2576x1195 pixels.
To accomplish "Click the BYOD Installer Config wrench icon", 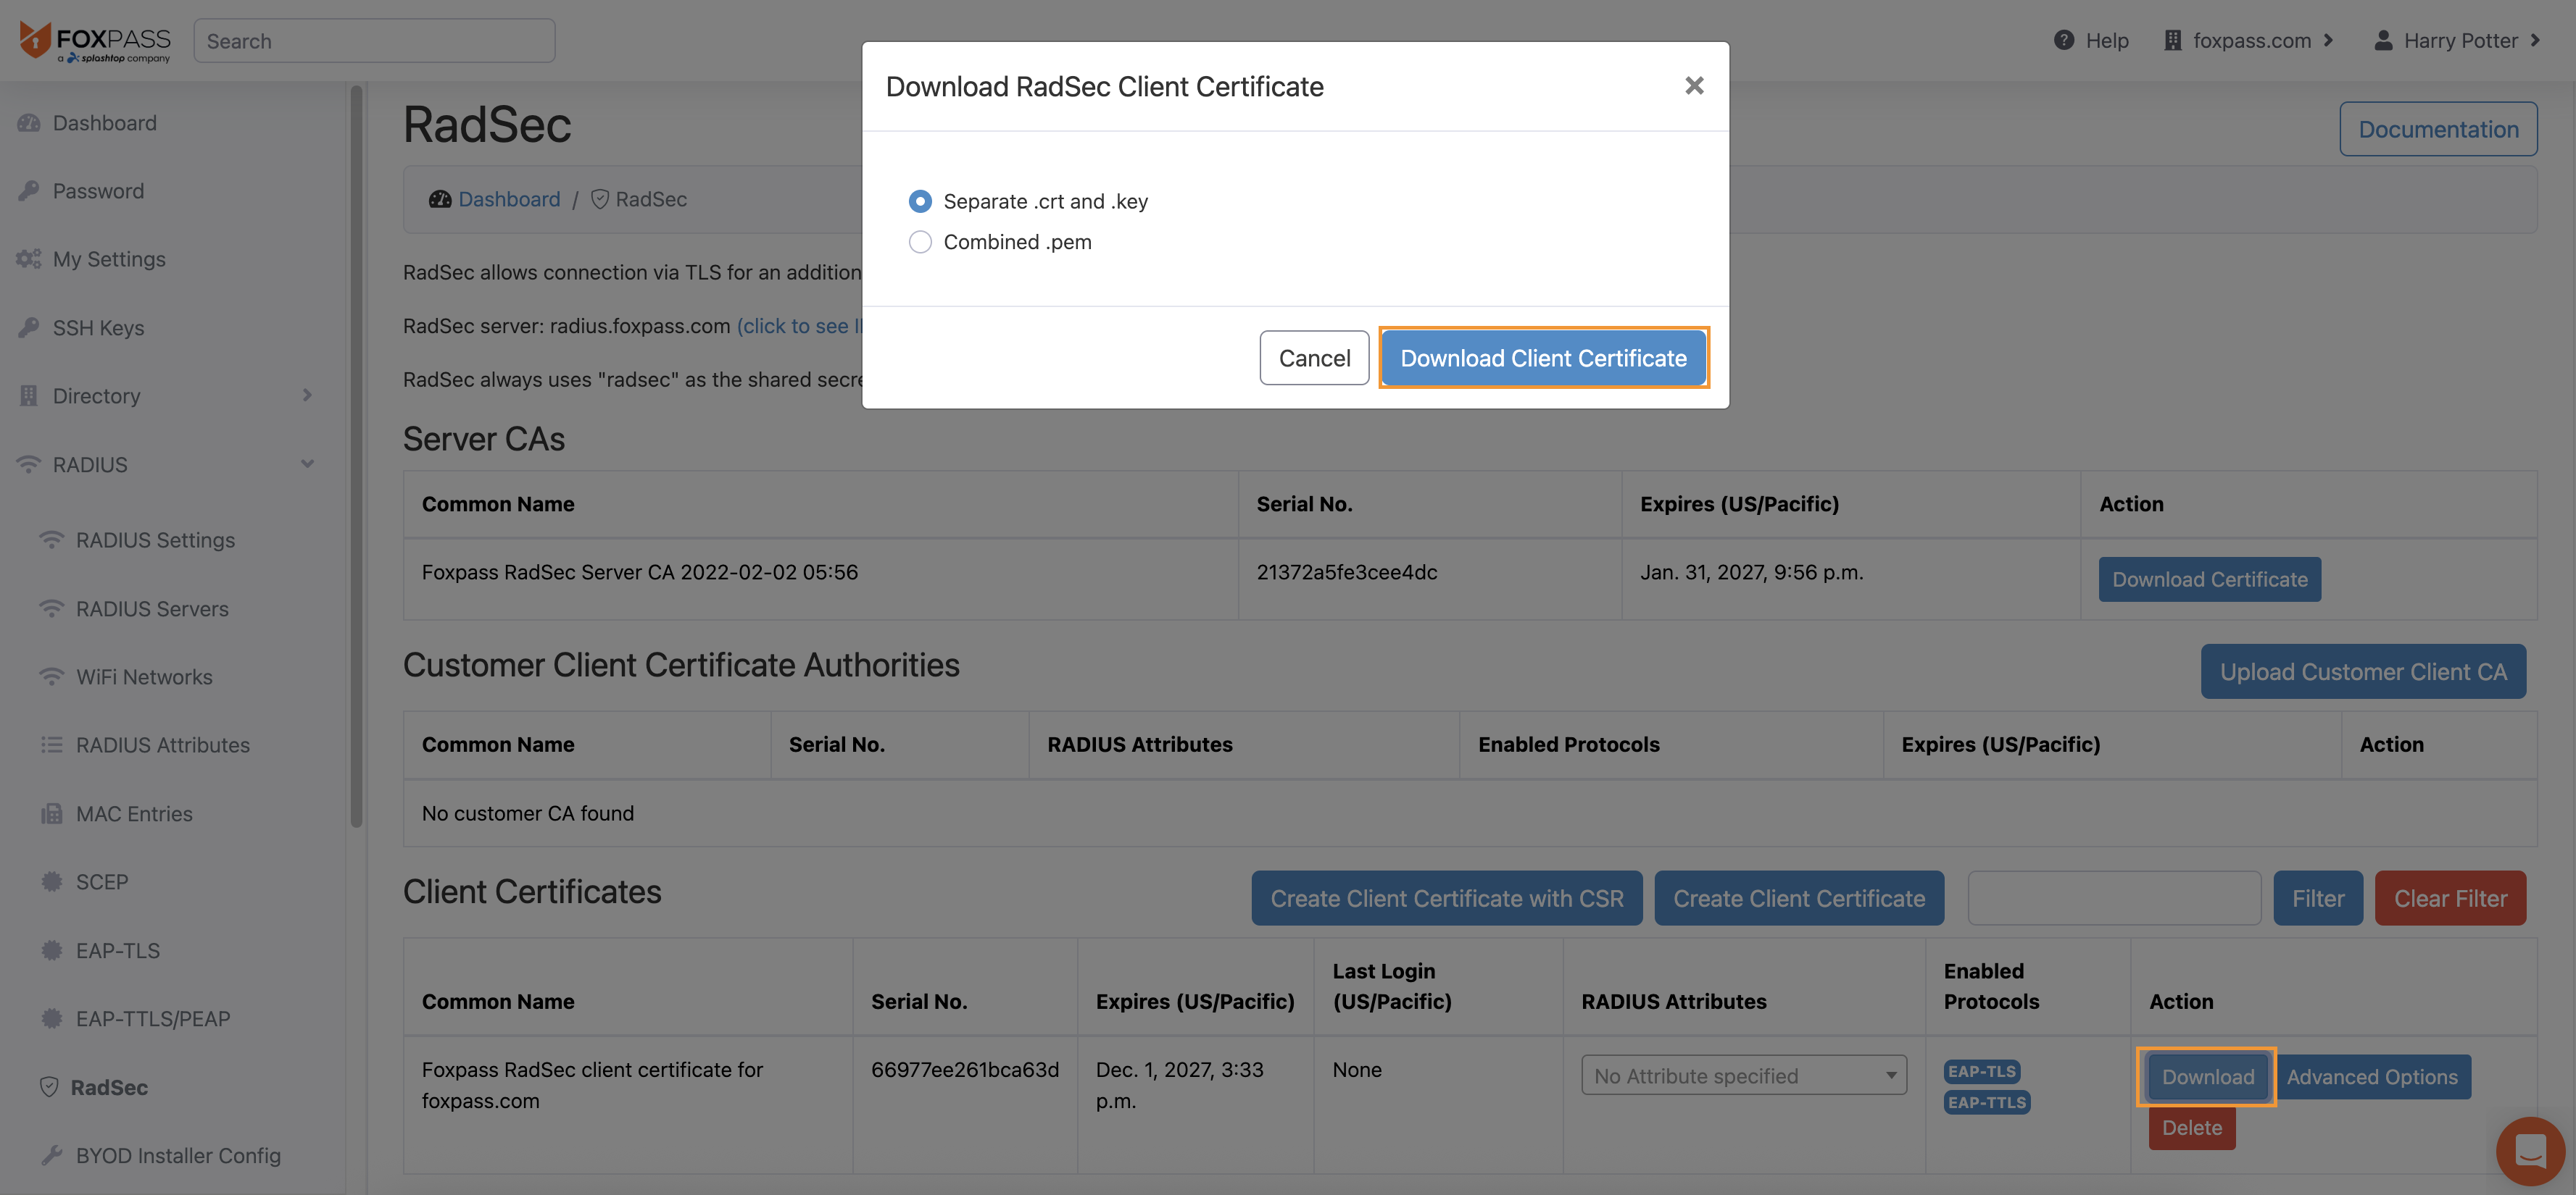I will point(51,1155).
